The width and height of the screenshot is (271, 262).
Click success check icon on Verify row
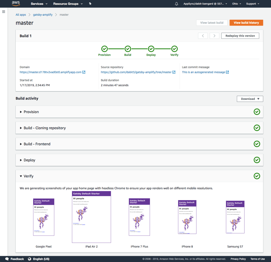coord(257,176)
